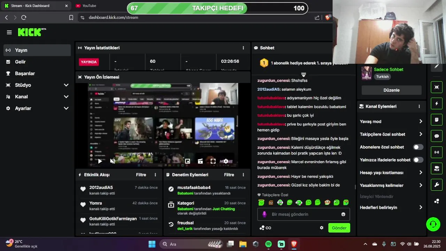Screen dimensions: 446x251
Task: Click the document icon in right toolbar
Action: 437,120
